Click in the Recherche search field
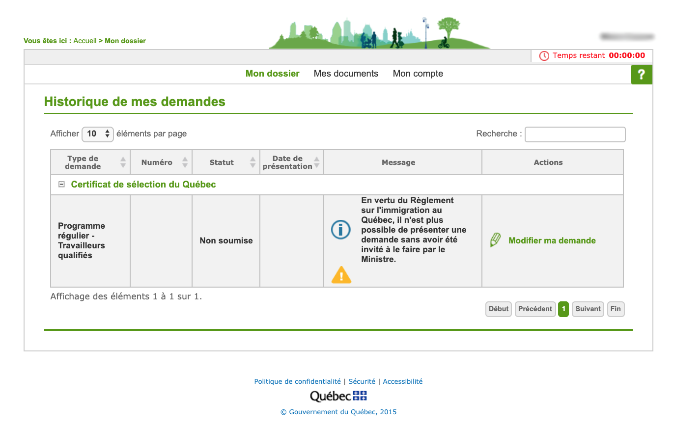The width and height of the screenshot is (674, 427). point(575,134)
